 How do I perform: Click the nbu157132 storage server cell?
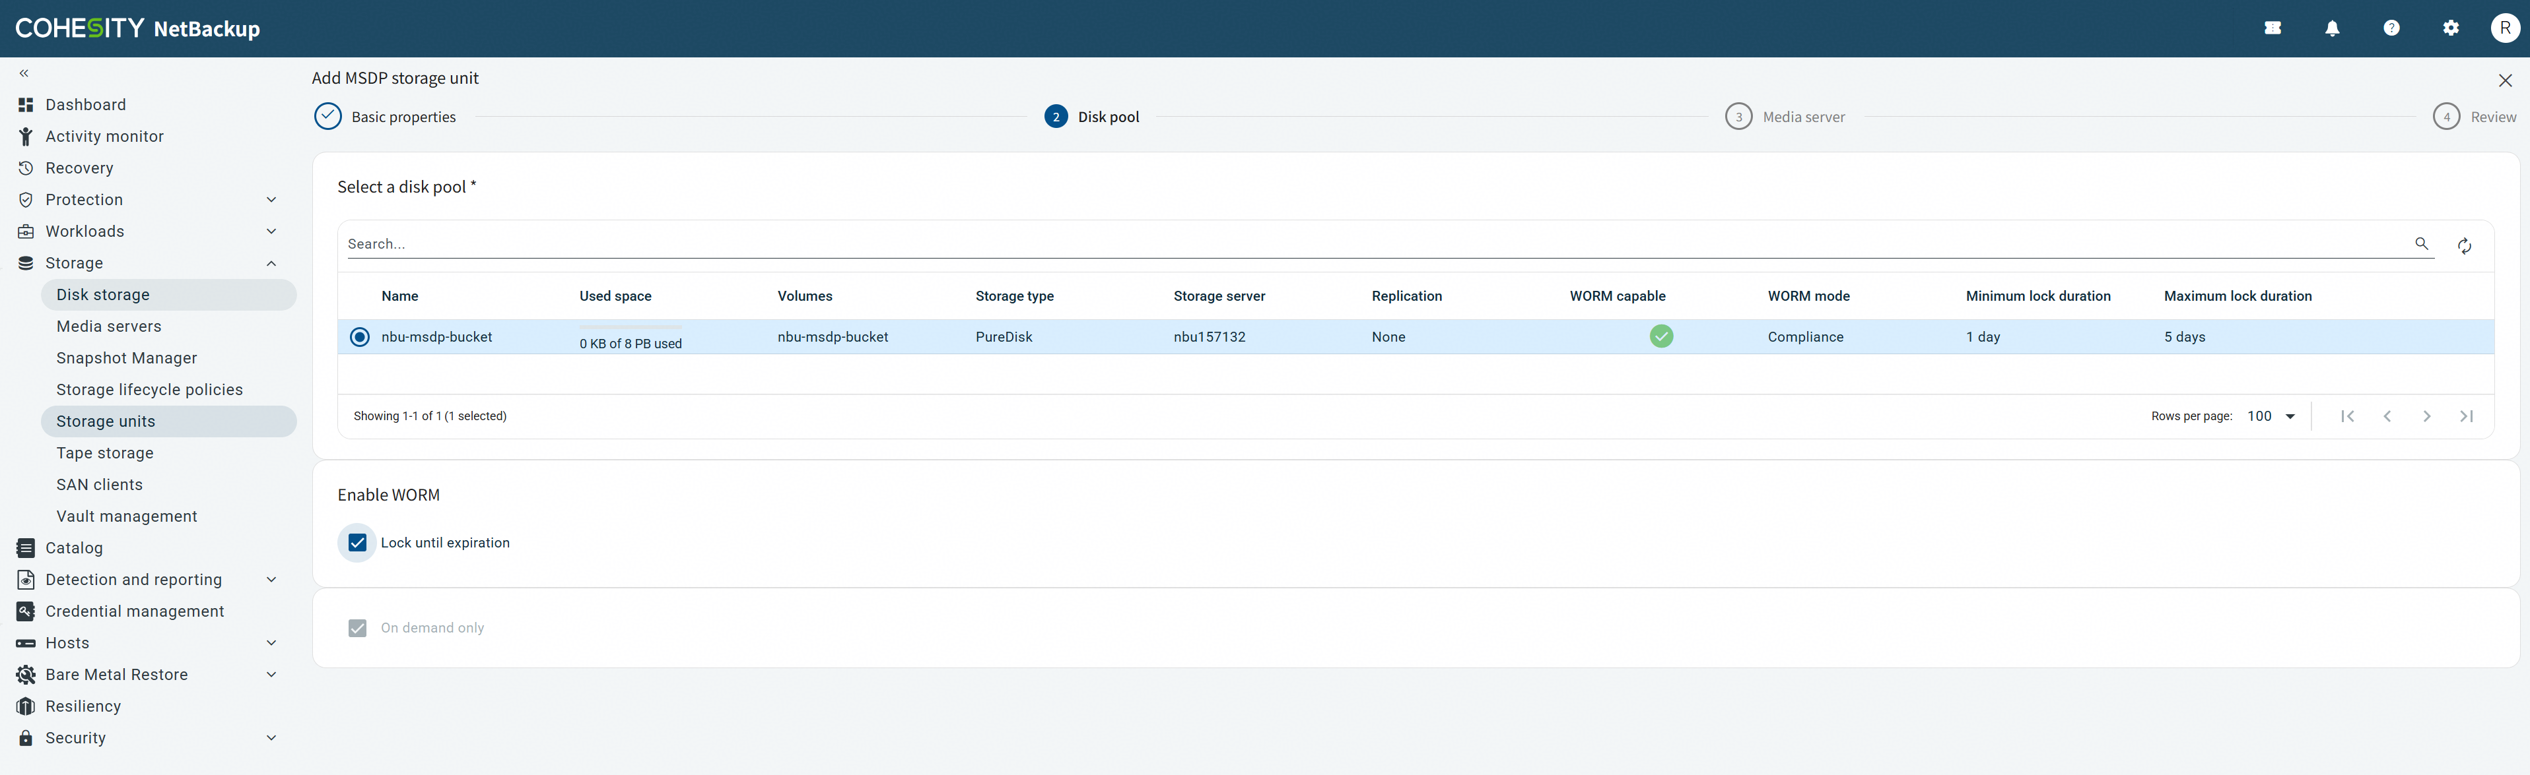[1209, 336]
